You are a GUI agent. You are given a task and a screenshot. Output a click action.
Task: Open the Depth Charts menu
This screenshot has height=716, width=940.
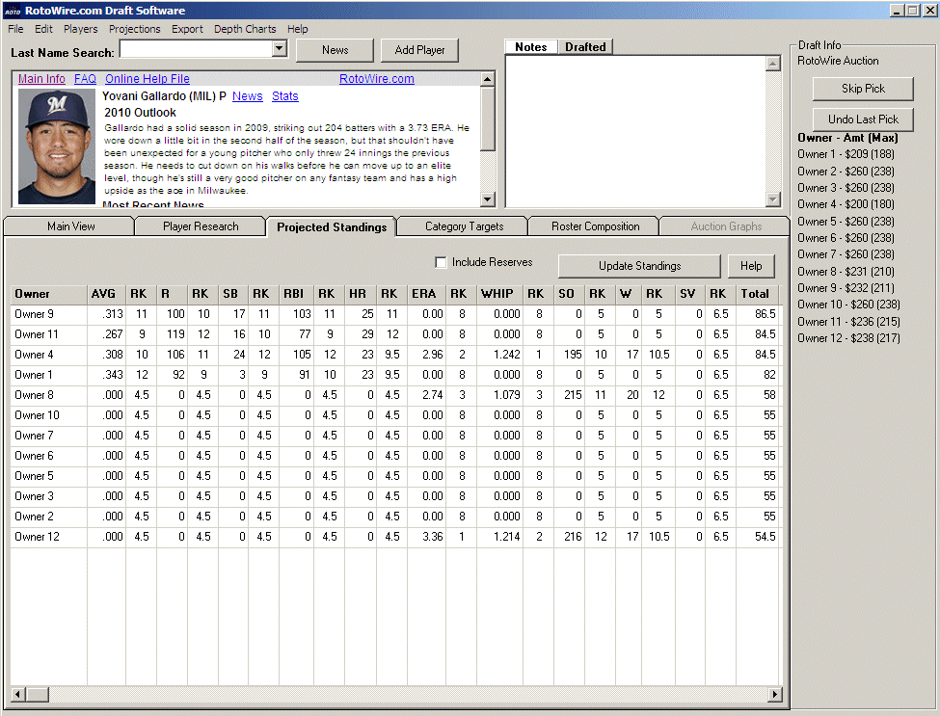click(x=245, y=29)
